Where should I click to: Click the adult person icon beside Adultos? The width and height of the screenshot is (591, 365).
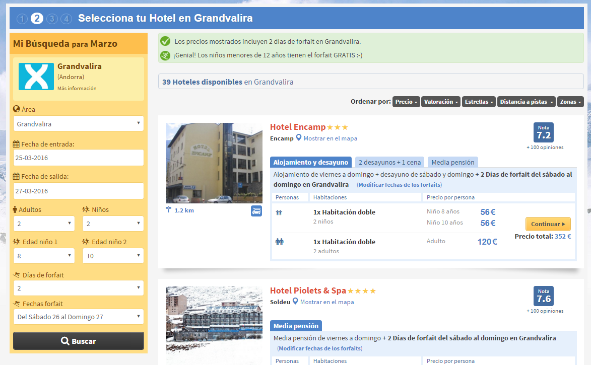click(15, 209)
